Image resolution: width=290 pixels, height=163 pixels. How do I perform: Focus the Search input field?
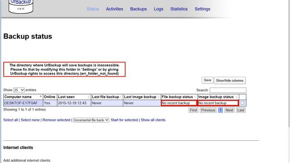click(228, 90)
